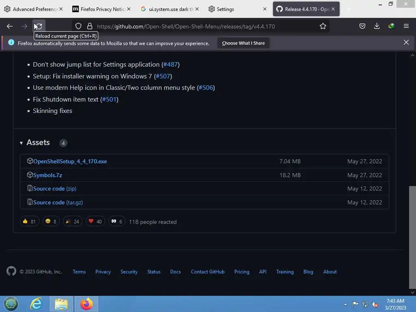Add a thumbs up reaction
The image size is (416, 312).
click(x=29, y=221)
